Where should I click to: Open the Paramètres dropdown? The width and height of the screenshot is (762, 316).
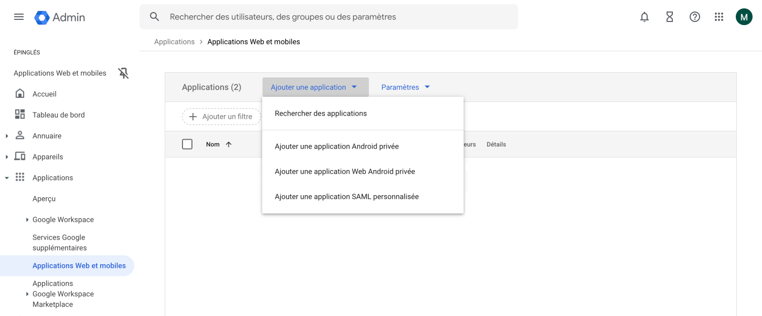405,87
